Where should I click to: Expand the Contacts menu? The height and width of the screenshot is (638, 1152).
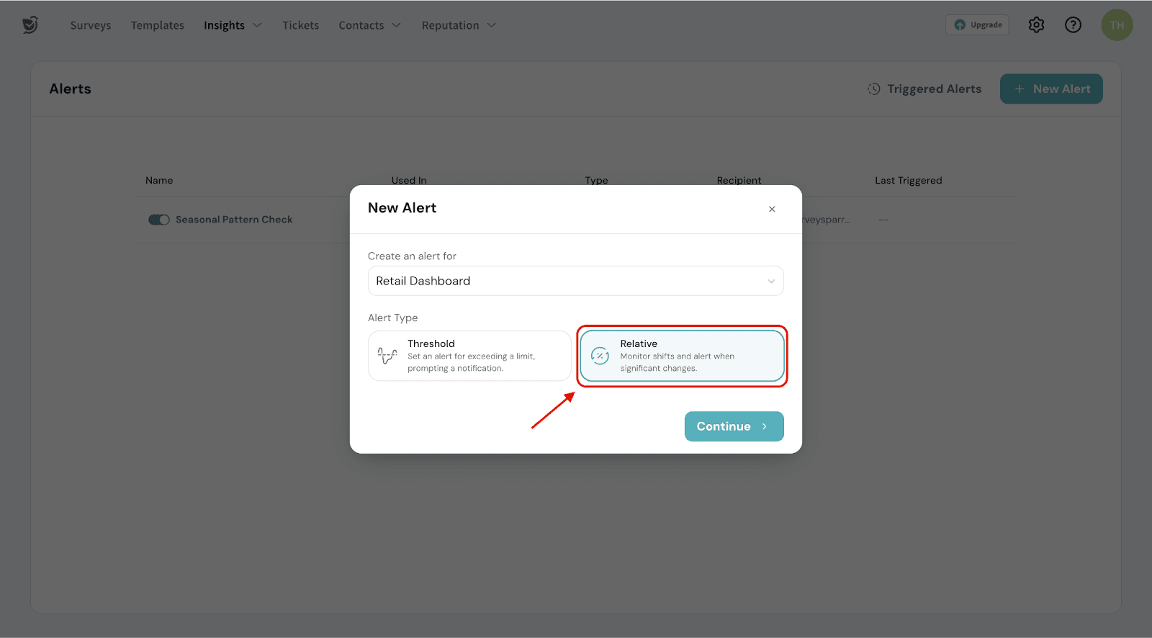coord(369,25)
